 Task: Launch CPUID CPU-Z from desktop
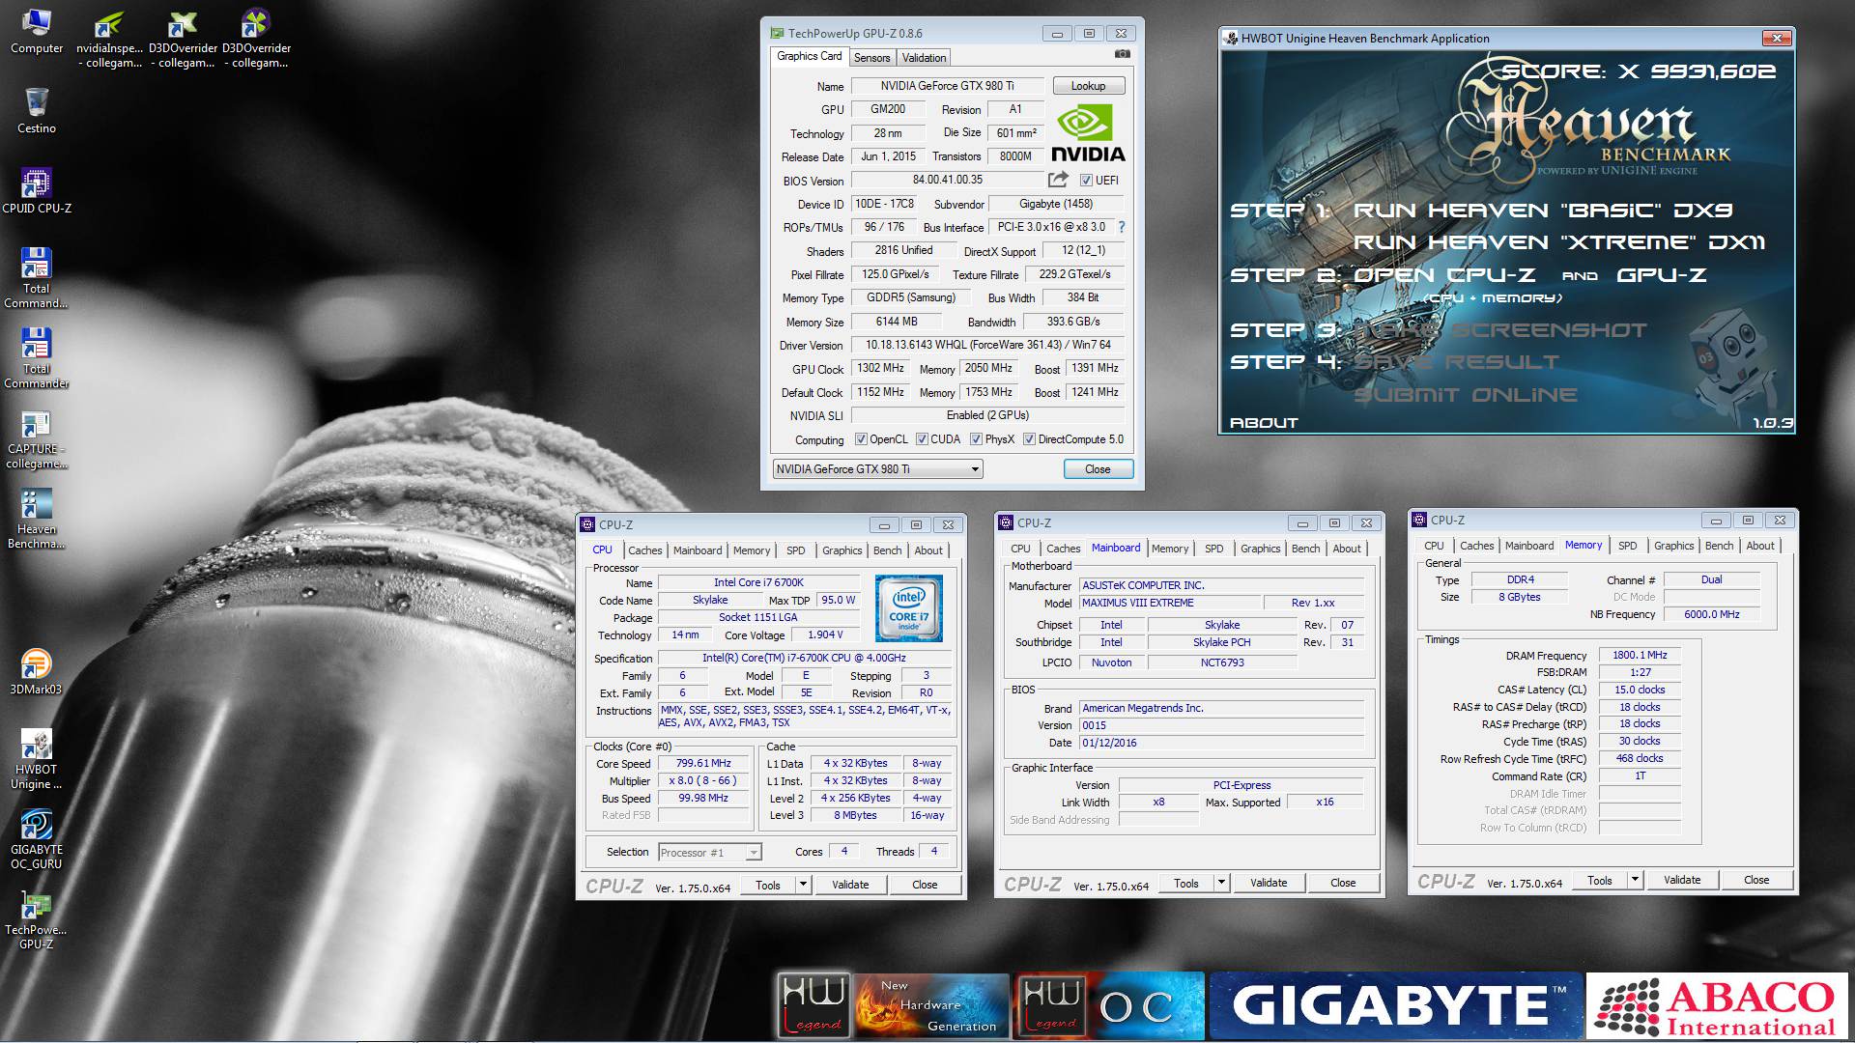click(37, 190)
